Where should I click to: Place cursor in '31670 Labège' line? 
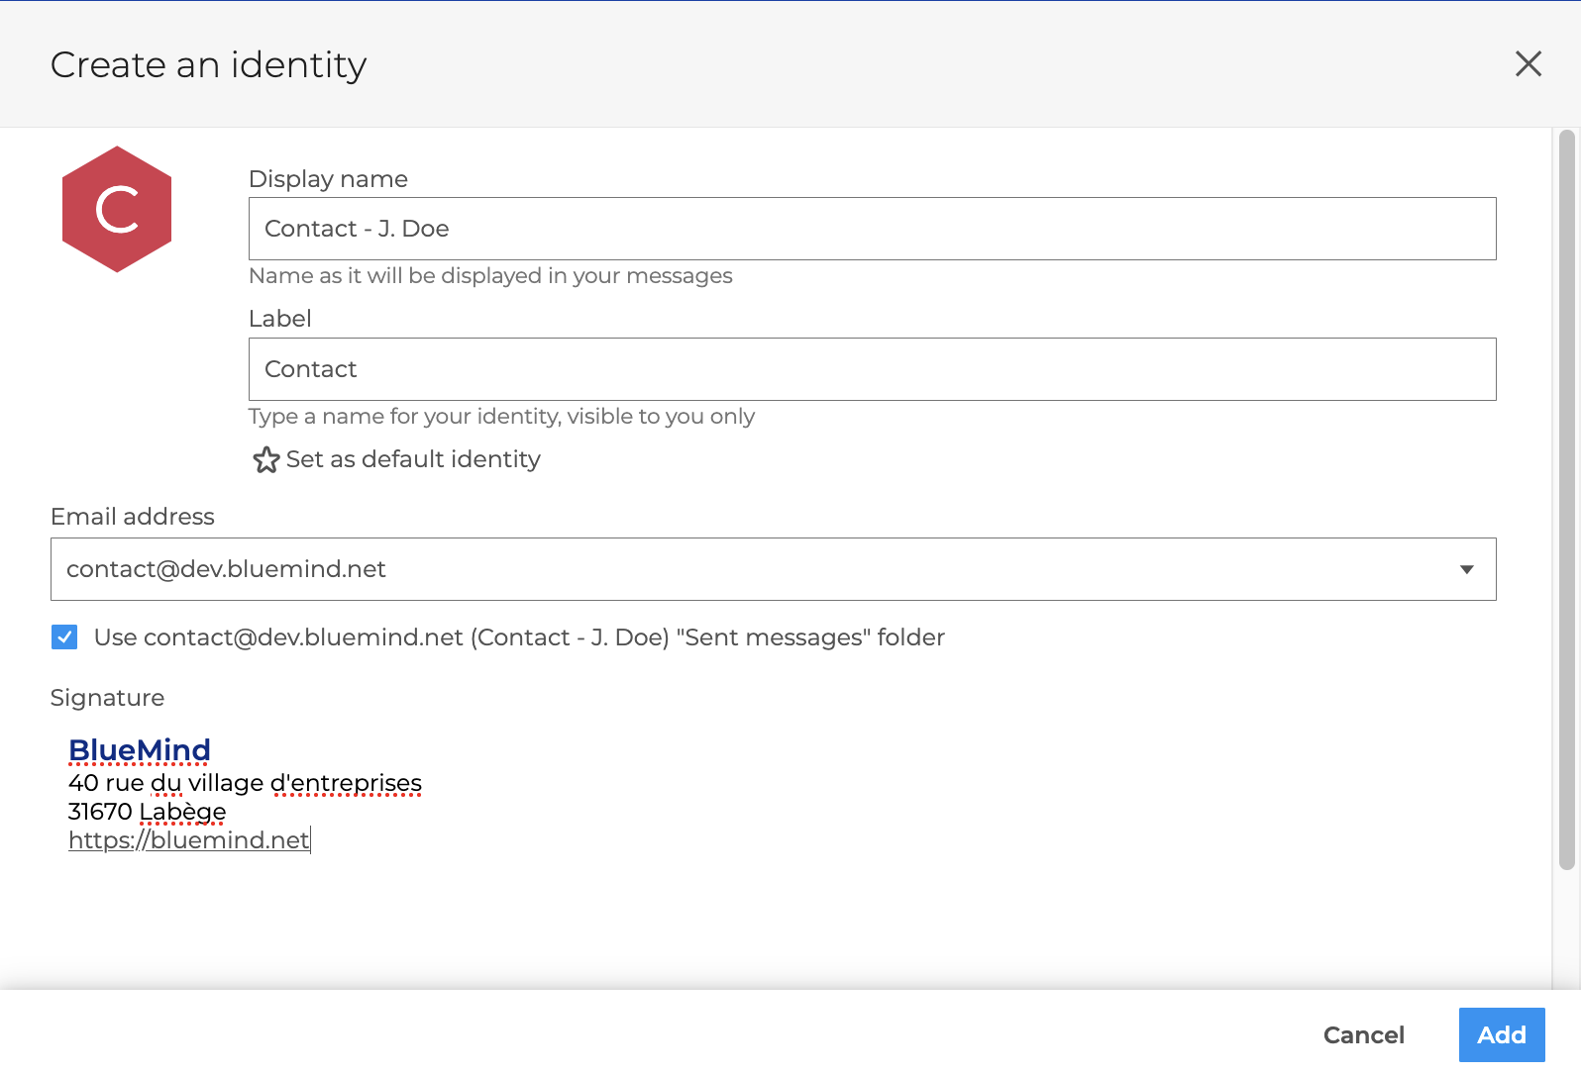coord(147,812)
